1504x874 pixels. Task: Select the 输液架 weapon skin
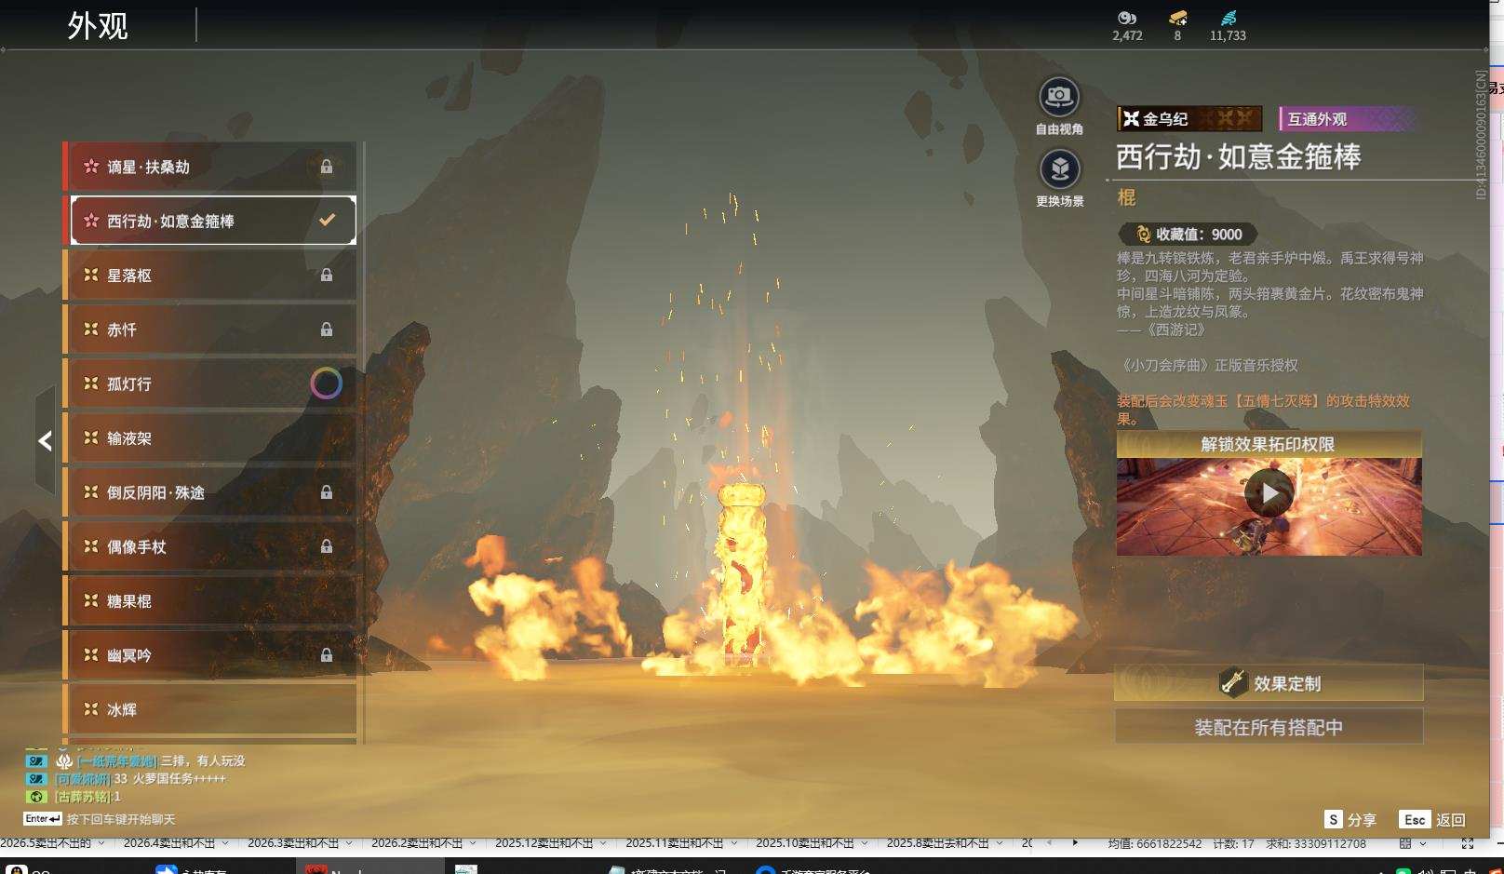(210, 437)
